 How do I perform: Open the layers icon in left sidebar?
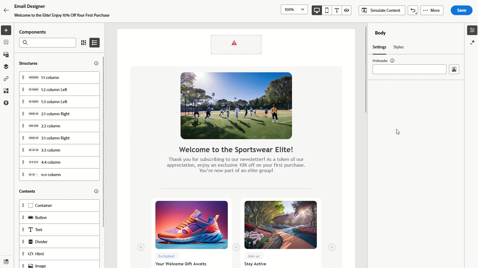click(6, 67)
